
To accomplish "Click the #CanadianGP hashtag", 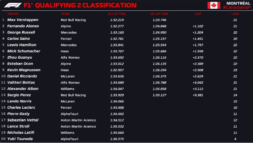I will coord(236,7).
